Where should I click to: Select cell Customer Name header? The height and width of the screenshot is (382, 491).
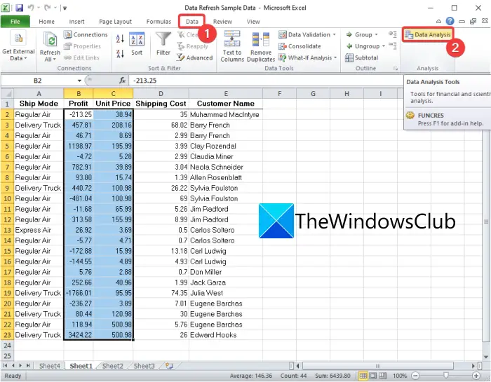click(225, 103)
